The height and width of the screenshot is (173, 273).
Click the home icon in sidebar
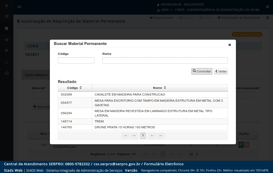6,6
